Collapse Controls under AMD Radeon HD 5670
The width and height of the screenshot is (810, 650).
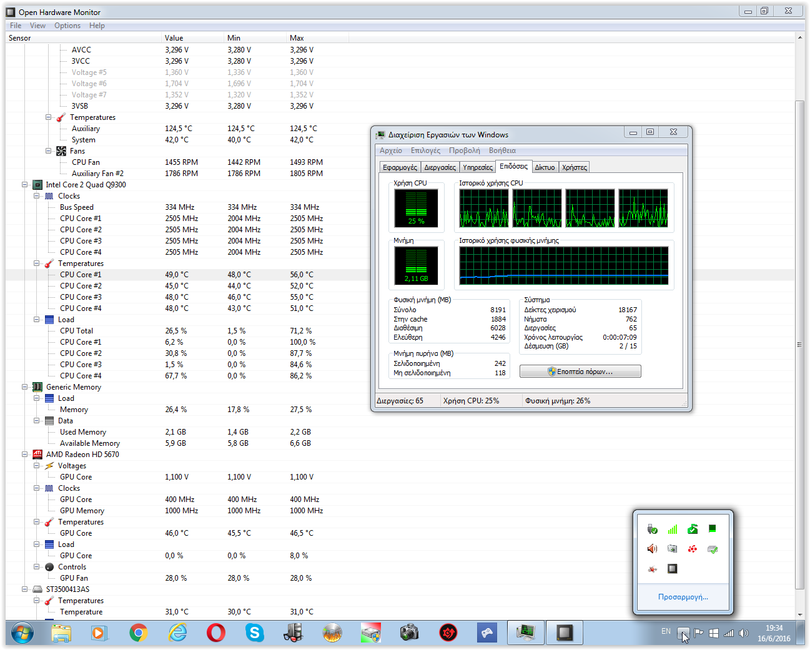[x=37, y=567]
